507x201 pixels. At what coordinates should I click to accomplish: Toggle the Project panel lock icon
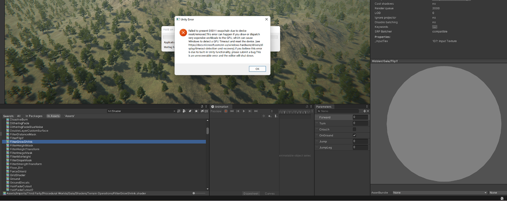[202, 106]
